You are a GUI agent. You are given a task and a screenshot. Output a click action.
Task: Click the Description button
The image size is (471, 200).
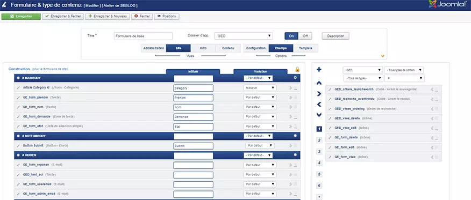(336, 36)
